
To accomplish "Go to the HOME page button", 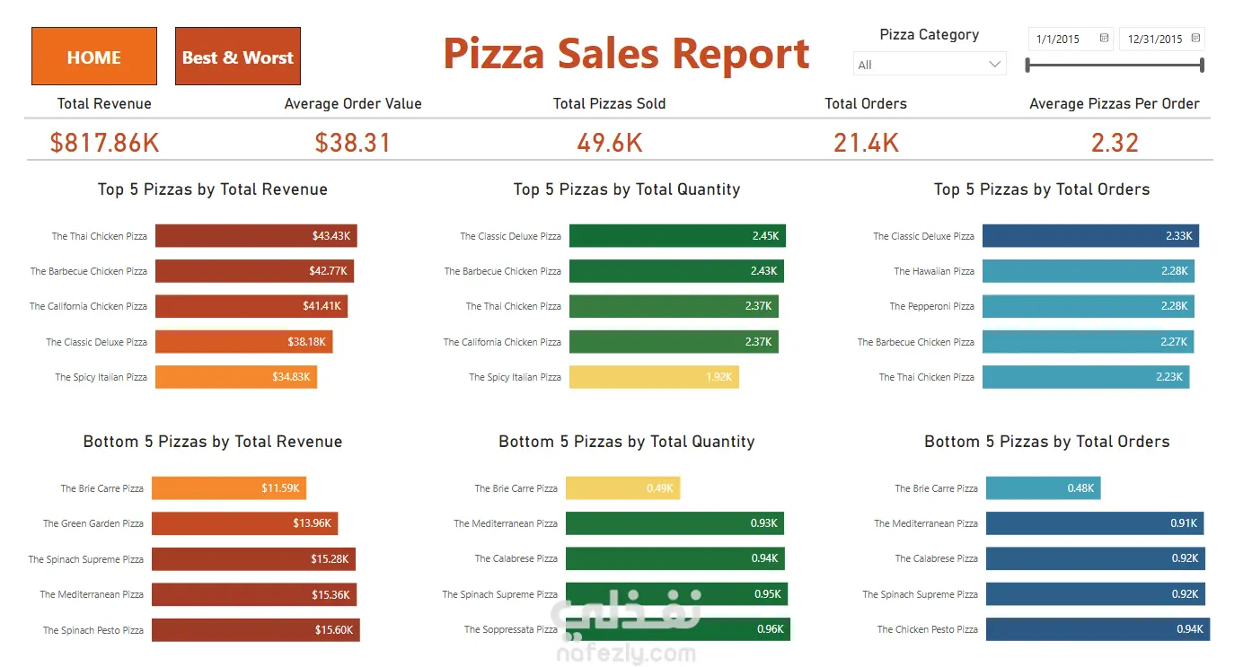I will pos(94,57).
